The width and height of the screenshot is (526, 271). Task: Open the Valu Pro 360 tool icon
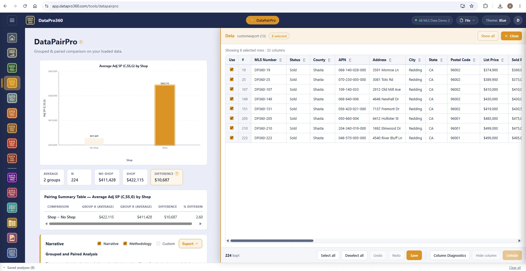[12, 208]
